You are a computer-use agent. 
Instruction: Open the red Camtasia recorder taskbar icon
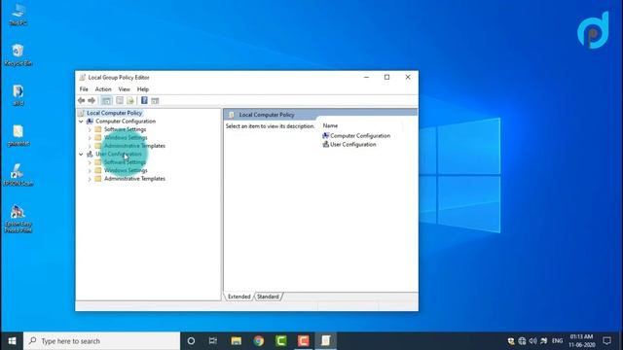click(303, 341)
